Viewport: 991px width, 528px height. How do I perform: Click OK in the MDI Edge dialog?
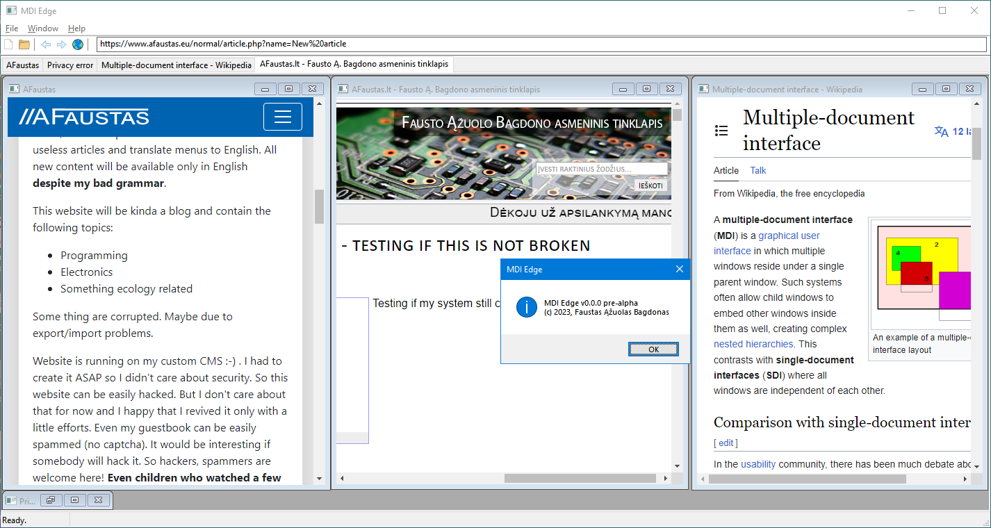[653, 349]
